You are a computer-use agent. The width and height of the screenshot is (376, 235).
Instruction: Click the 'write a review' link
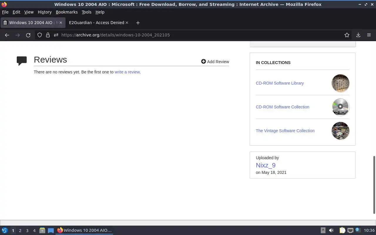pyautogui.click(x=127, y=72)
